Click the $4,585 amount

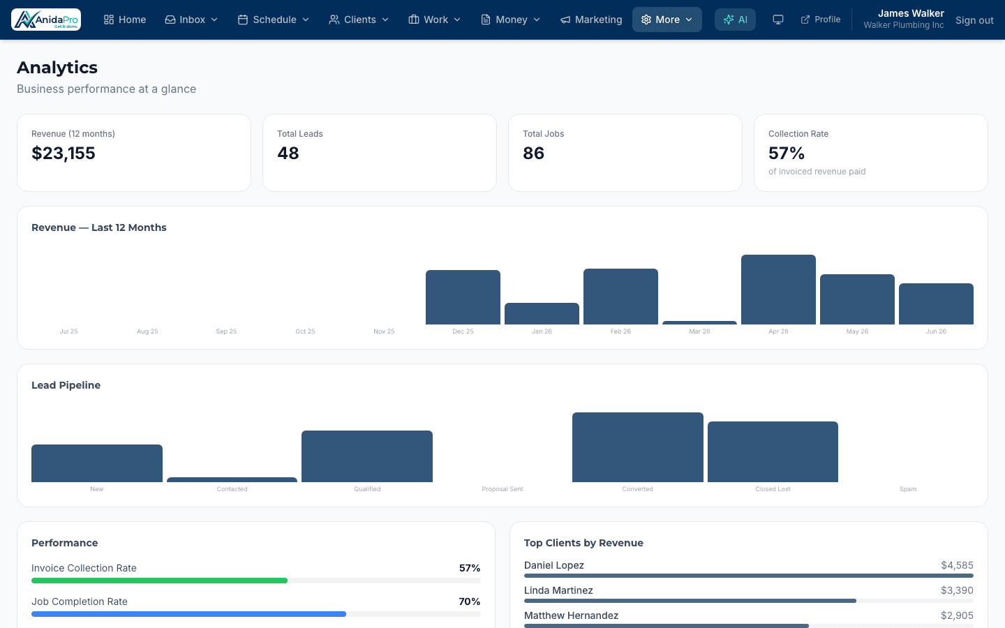click(x=957, y=565)
